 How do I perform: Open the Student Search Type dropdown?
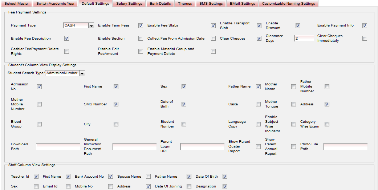pyautogui.click(x=82, y=73)
